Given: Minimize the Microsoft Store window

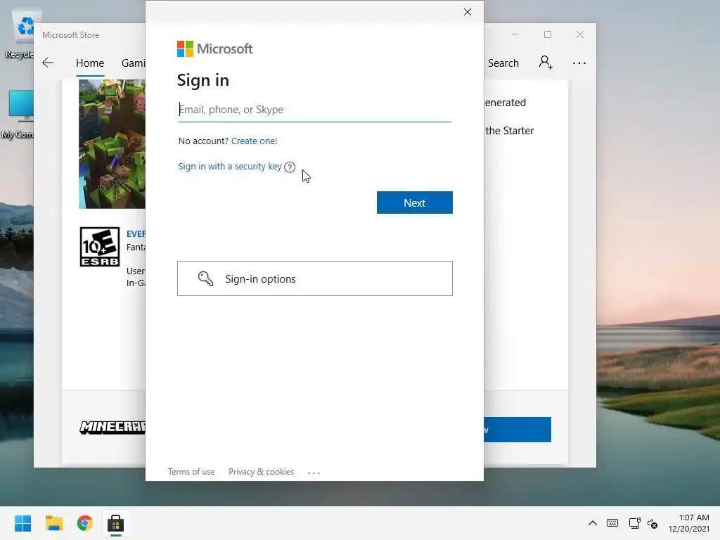Looking at the screenshot, I should point(515,34).
